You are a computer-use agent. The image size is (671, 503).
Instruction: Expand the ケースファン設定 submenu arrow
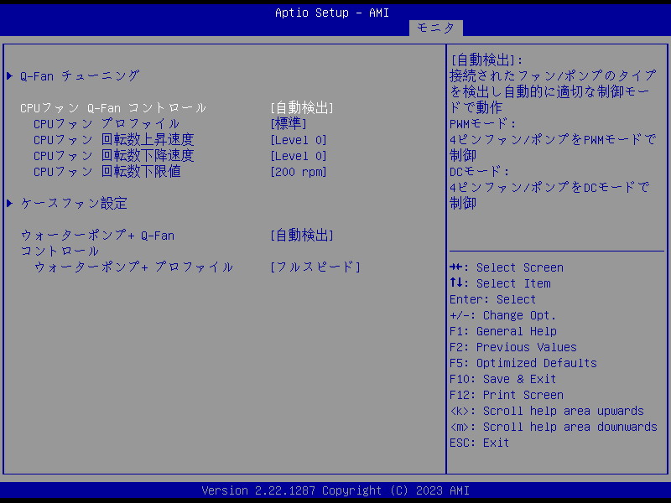point(10,204)
